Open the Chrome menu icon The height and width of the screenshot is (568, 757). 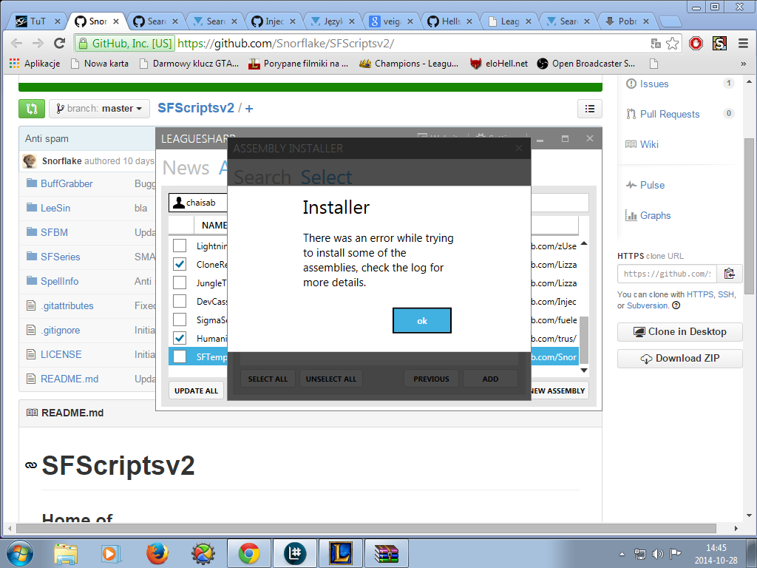point(744,44)
